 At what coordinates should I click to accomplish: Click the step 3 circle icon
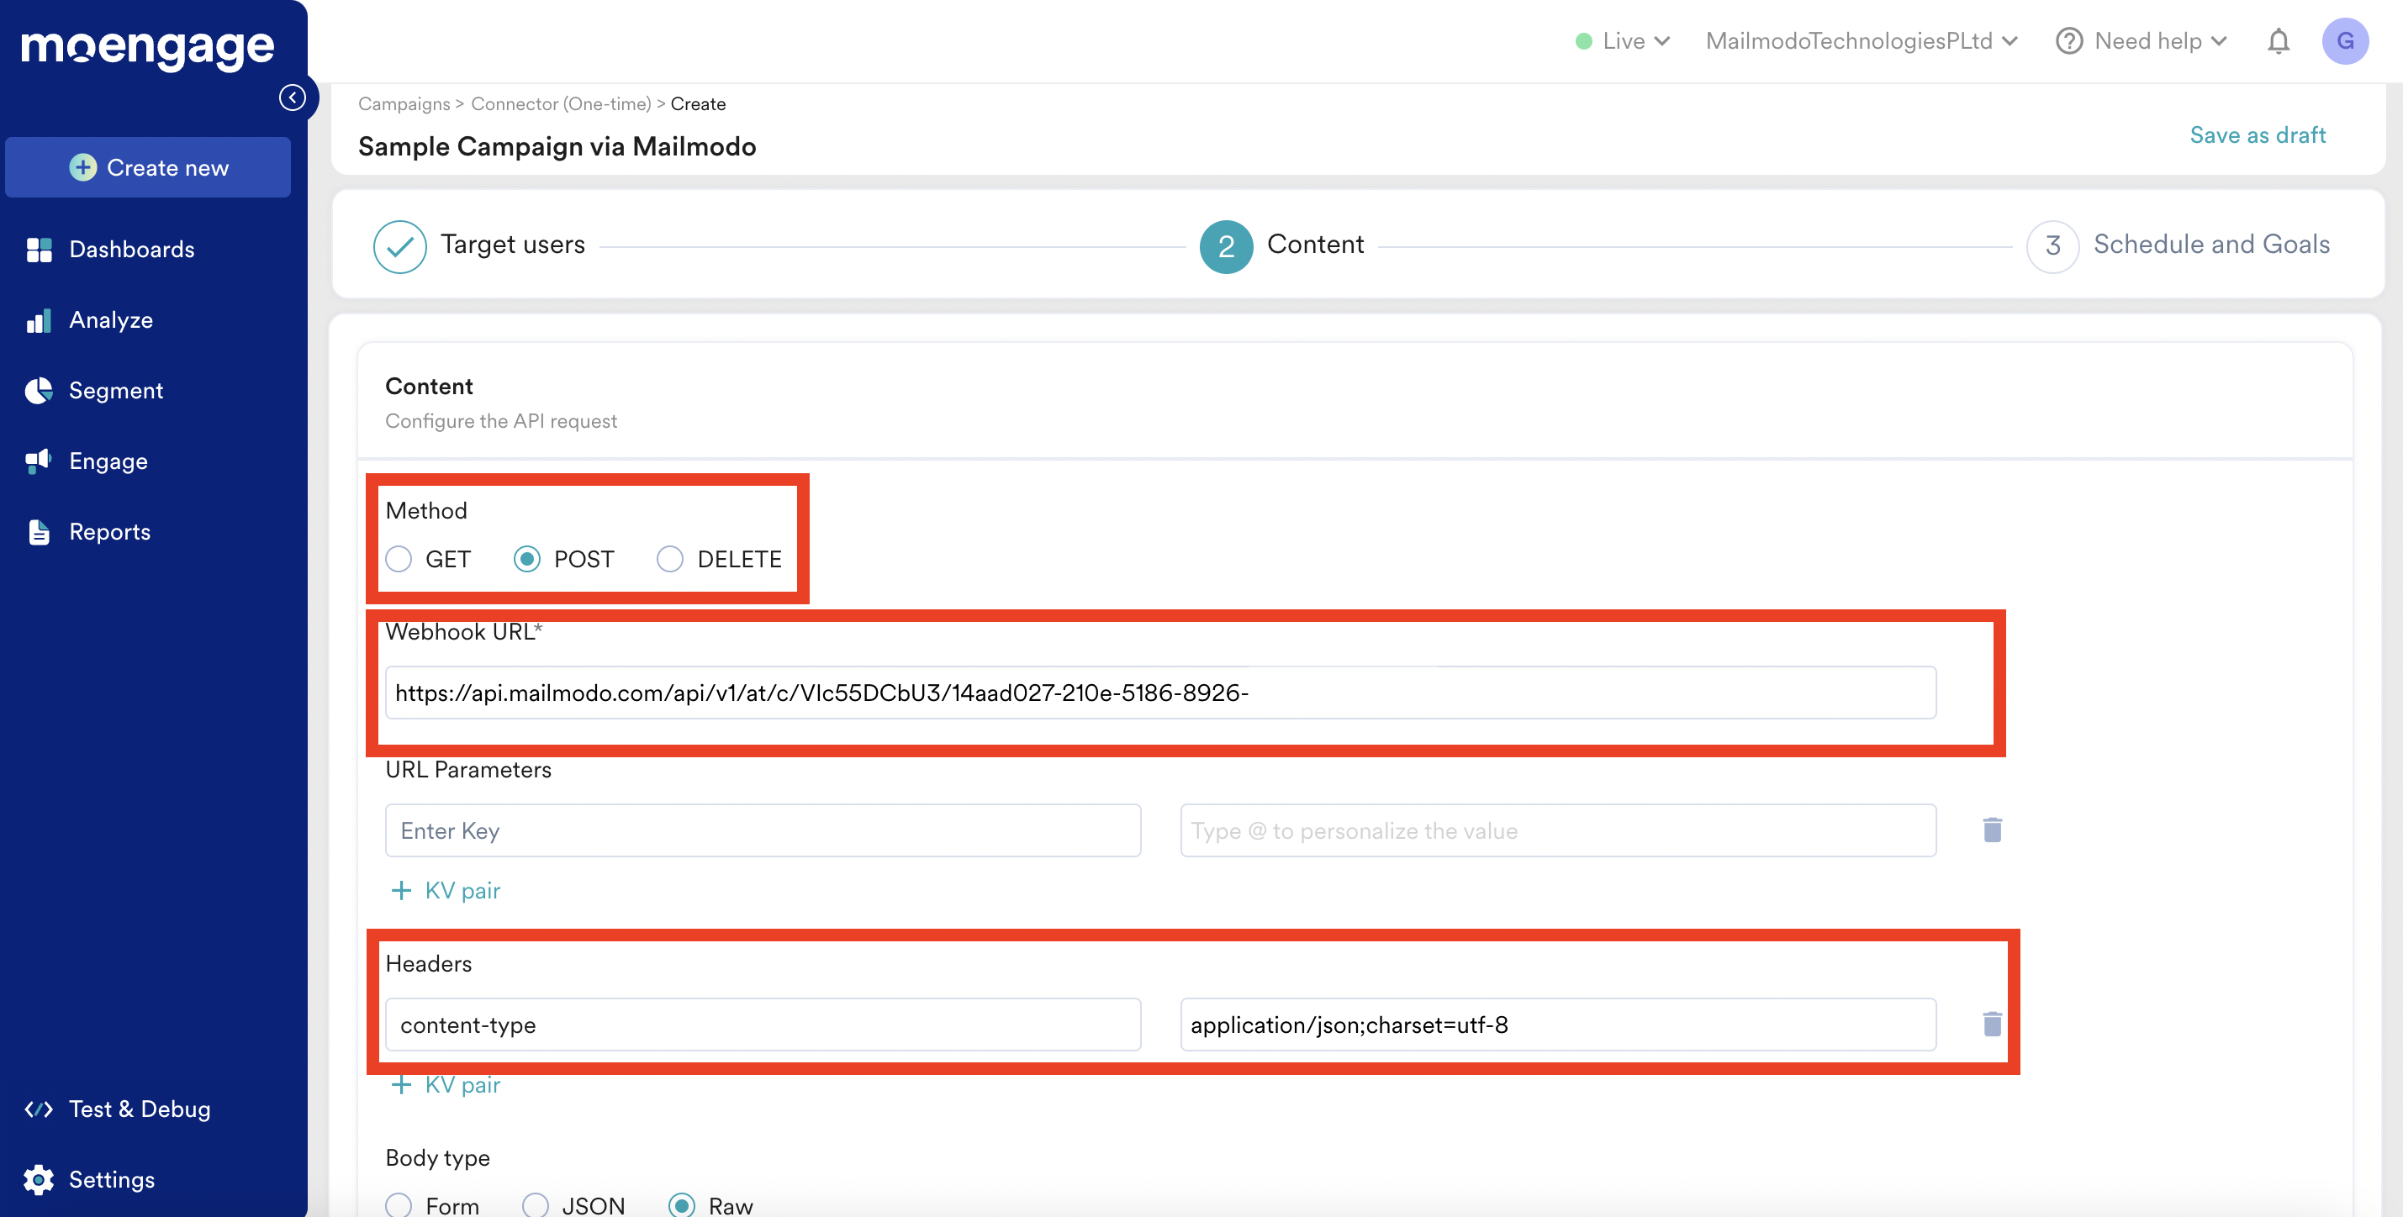click(x=2053, y=246)
